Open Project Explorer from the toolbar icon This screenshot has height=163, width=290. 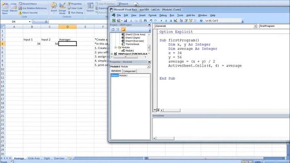181,21
